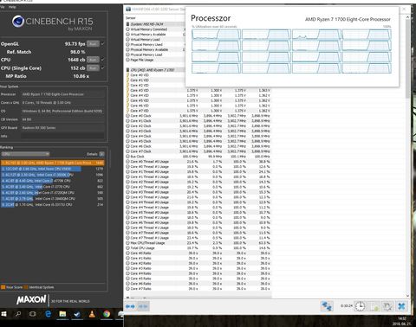Viewport: 416px width, 327px height.
Task: Collapse the System sensor group in HWiNFO
Action: [x=128, y=24]
